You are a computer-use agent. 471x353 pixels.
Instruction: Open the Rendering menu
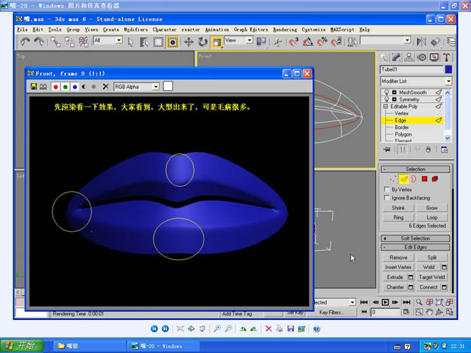click(285, 30)
